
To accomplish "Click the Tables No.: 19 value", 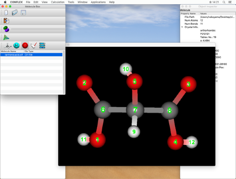I will click(208, 37).
